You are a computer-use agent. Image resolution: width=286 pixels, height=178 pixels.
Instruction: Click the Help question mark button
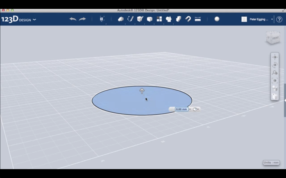tap(279, 19)
